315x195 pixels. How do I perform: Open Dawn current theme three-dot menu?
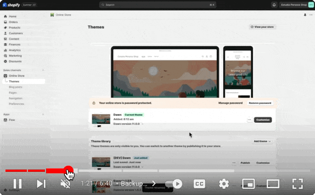[x=249, y=120]
